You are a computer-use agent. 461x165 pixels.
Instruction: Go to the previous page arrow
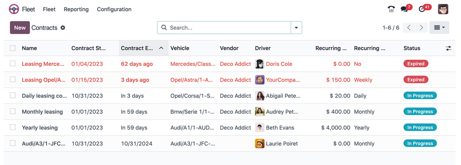point(409,28)
